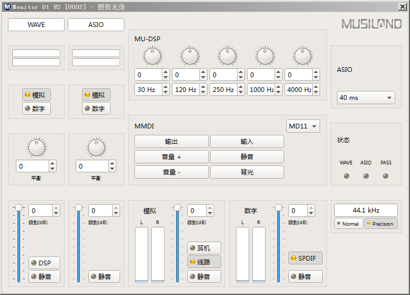410x295 pixels.
Task: Click the 250 Hz EQ knob
Action: (227, 56)
